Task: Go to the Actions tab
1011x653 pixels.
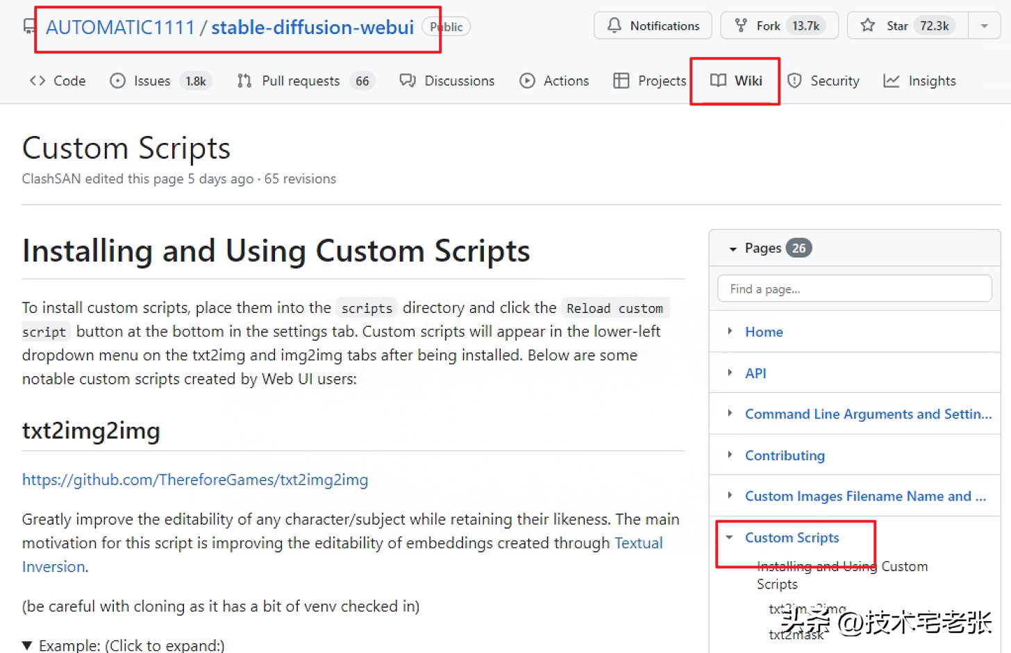Action: 554,80
